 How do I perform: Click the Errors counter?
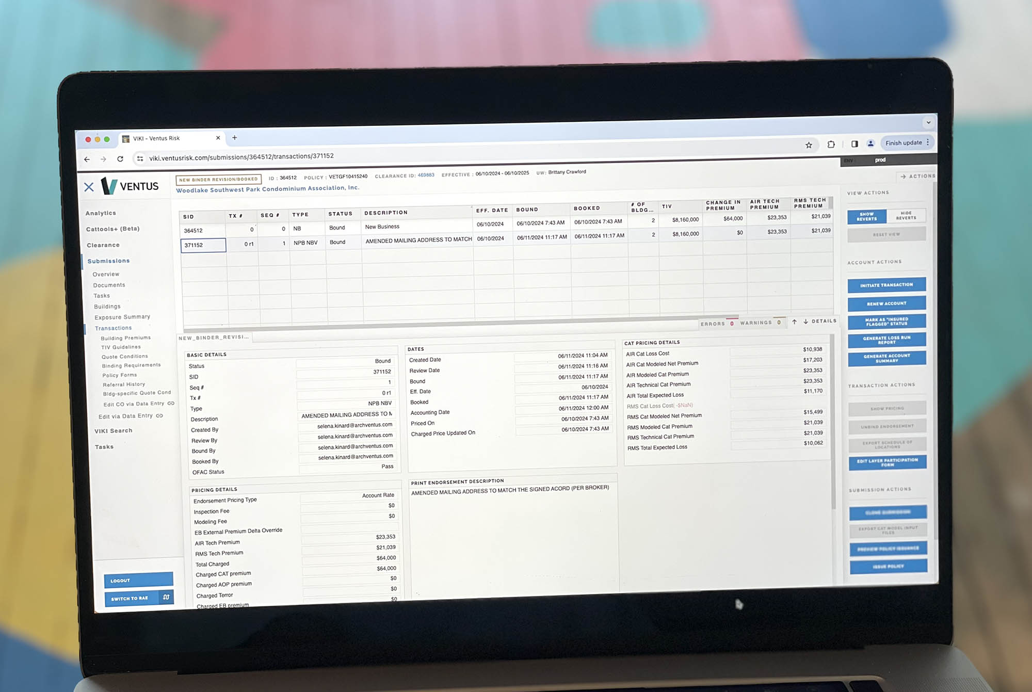coord(717,324)
